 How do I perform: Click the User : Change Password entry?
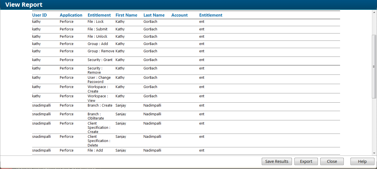click(x=99, y=80)
